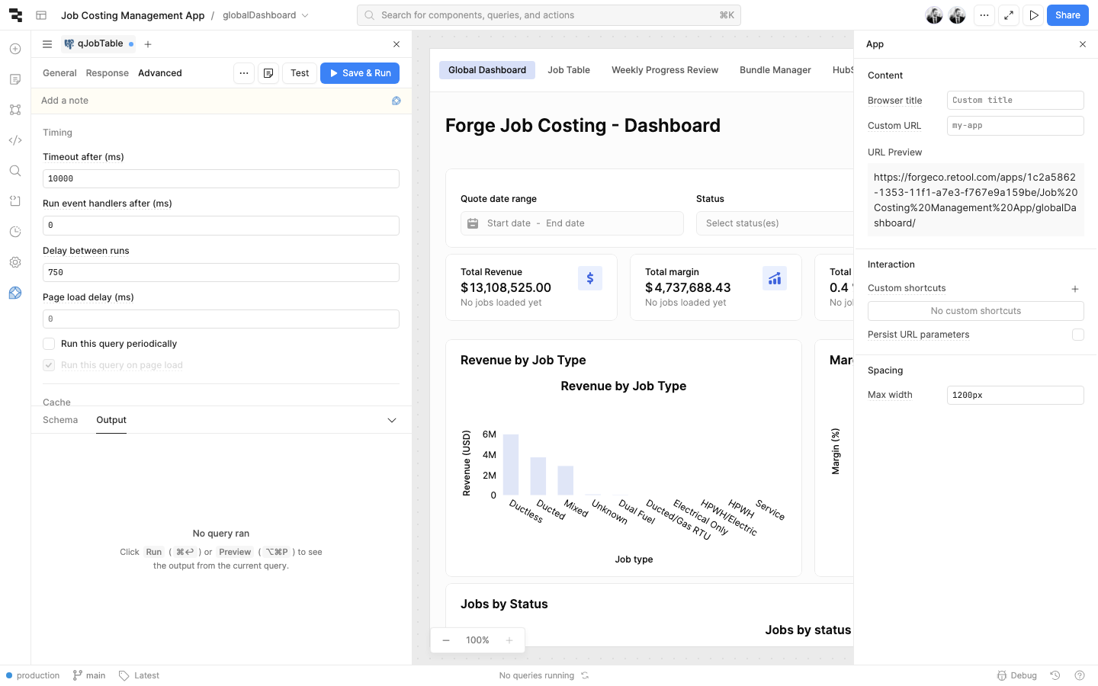Enable Run this query periodically

pyautogui.click(x=49, y=344)
